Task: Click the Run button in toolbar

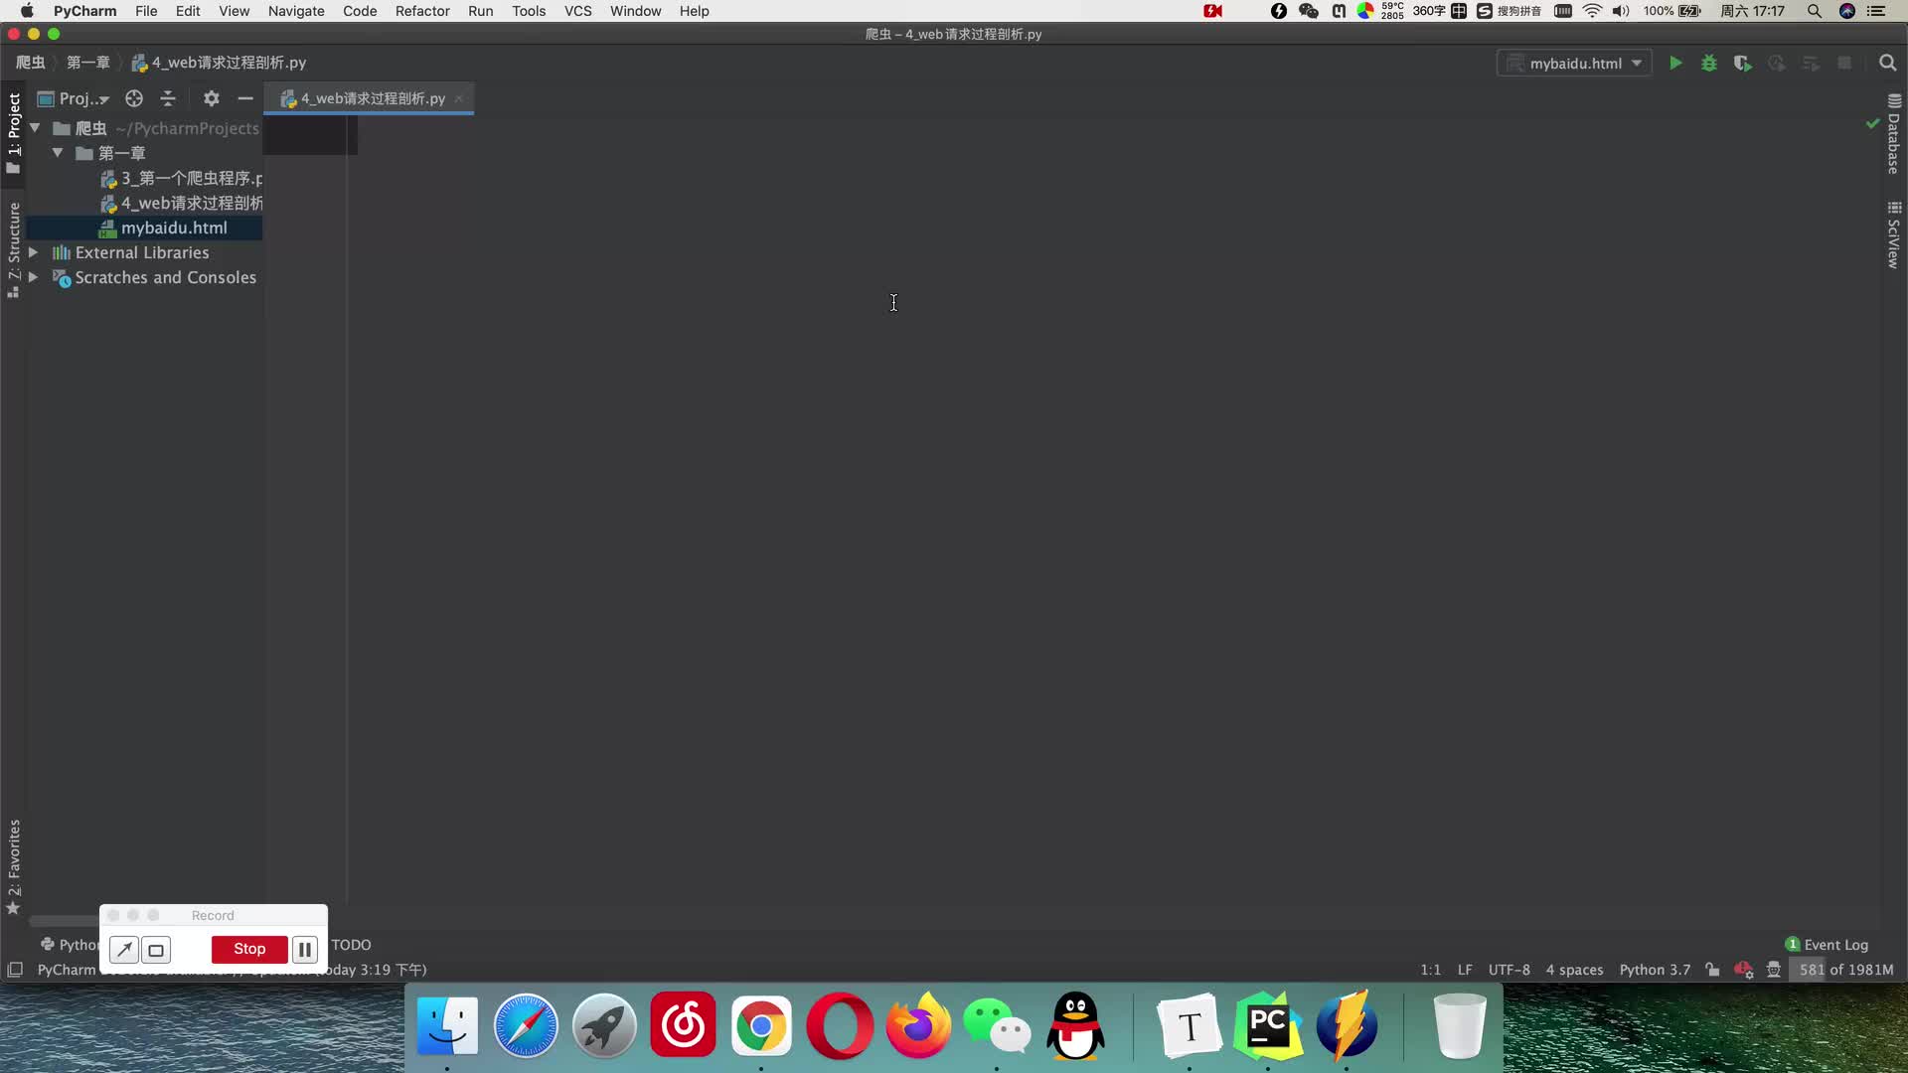Action: point(1676,62)
